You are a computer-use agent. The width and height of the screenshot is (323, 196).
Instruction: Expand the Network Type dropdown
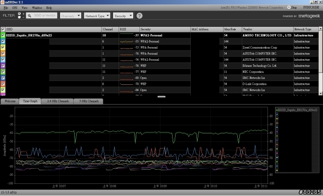[x=97, y=16]
